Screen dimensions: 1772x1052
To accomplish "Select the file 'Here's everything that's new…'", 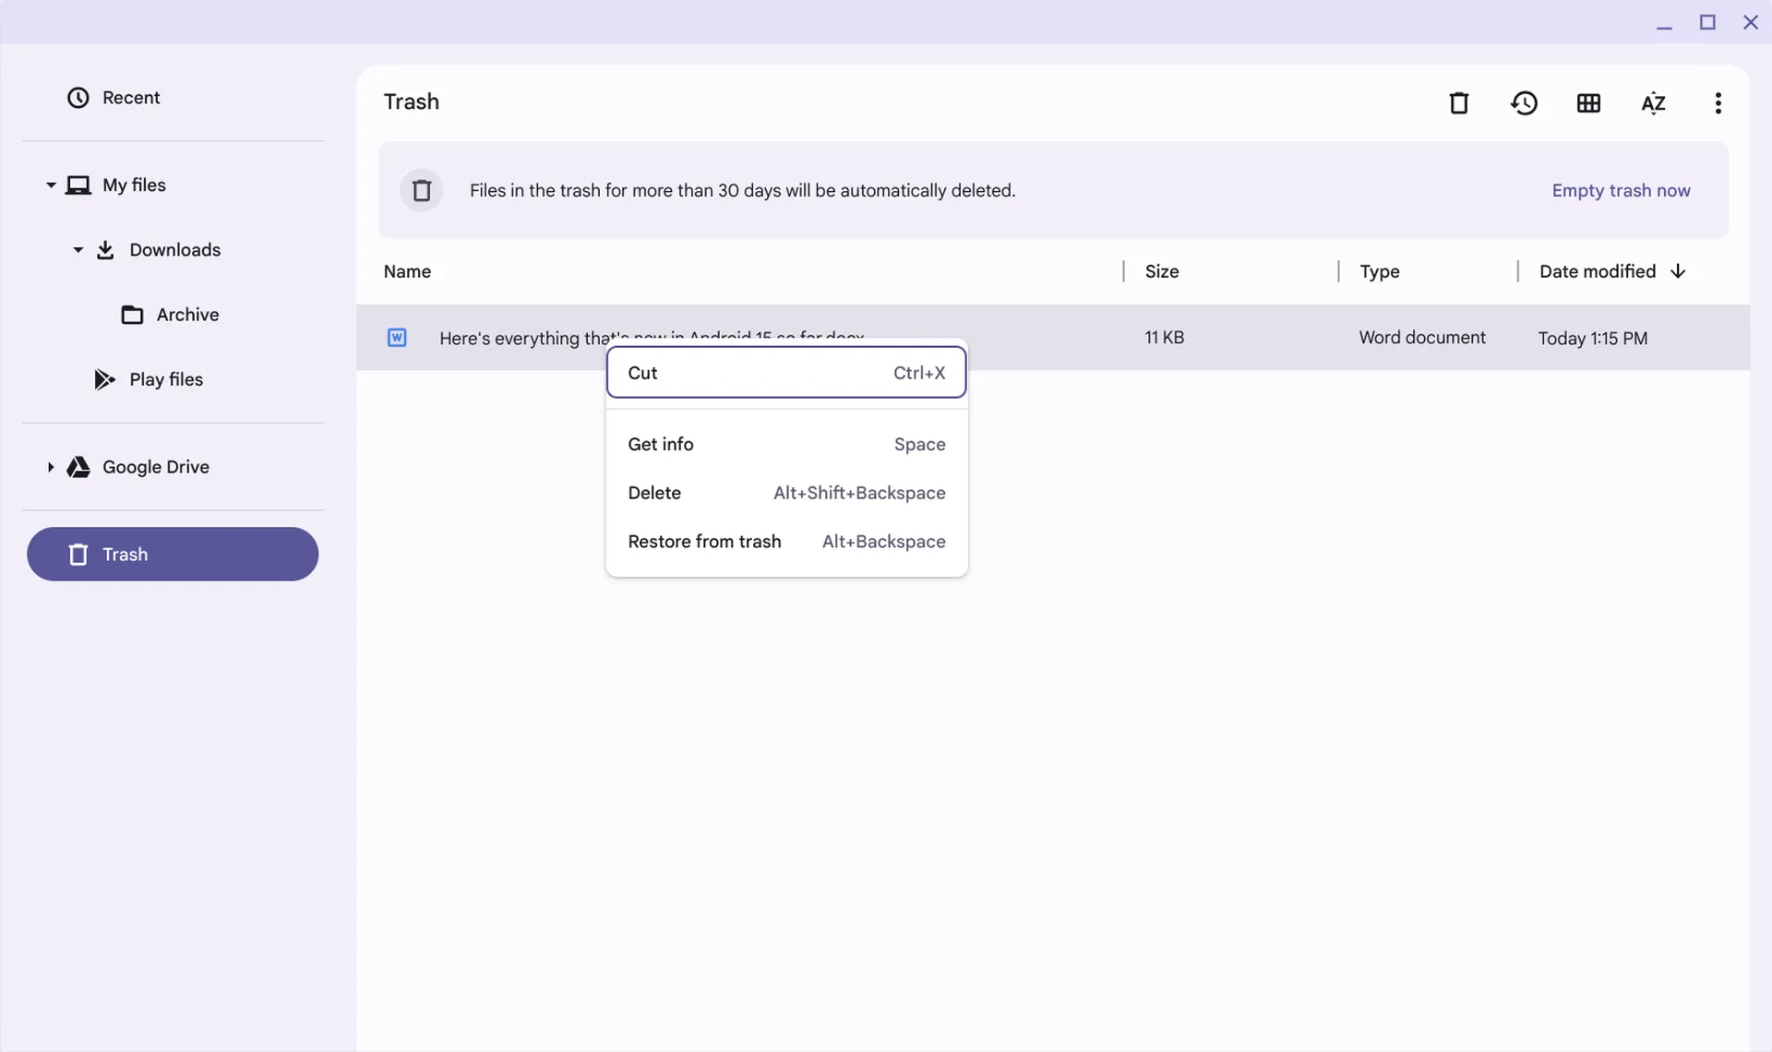I will tap(1053, 338).
